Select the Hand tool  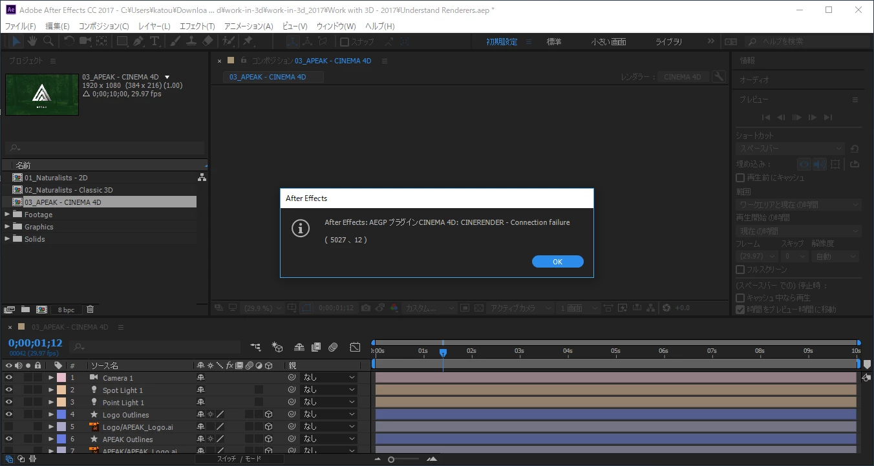pyautogui.click(x=32, y=41)
